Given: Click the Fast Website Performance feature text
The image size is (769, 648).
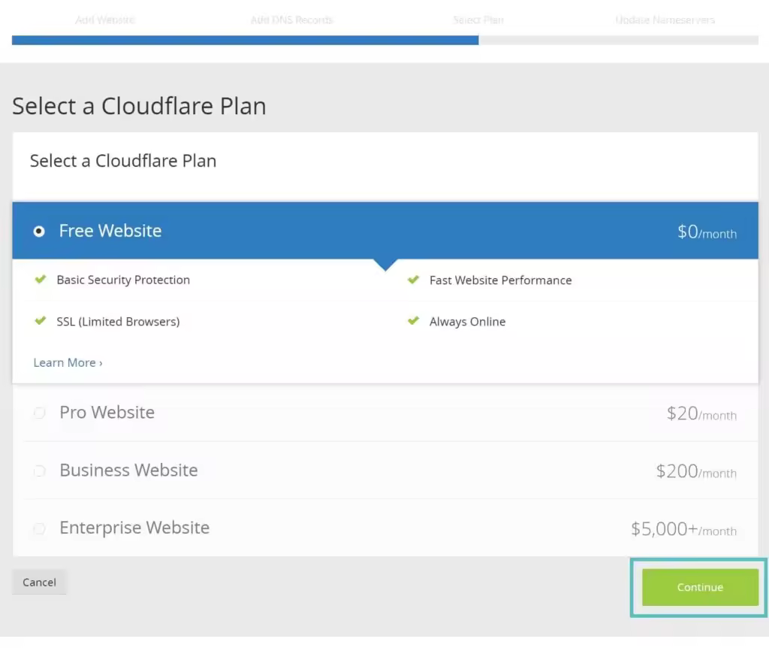Looking at the screenshot, I should coord(501,280).
